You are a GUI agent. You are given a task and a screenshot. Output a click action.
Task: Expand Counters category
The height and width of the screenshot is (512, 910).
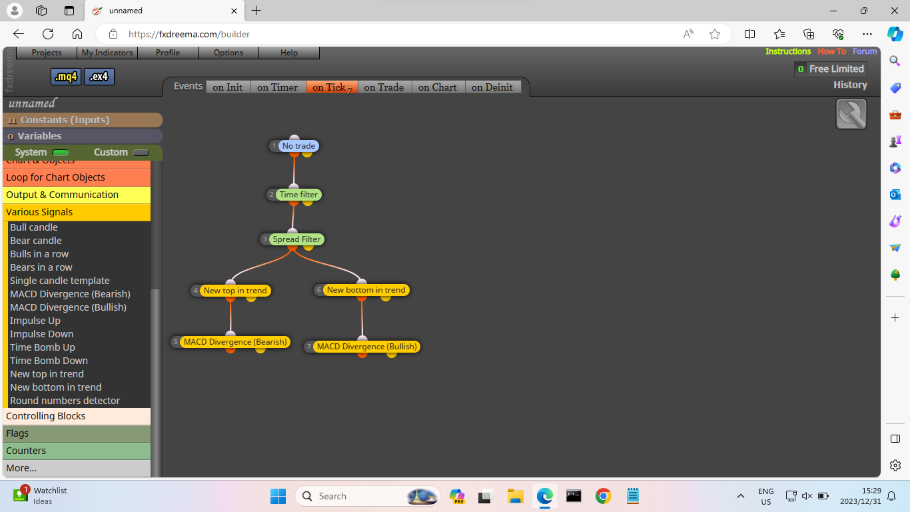click(x=77, y=451)
